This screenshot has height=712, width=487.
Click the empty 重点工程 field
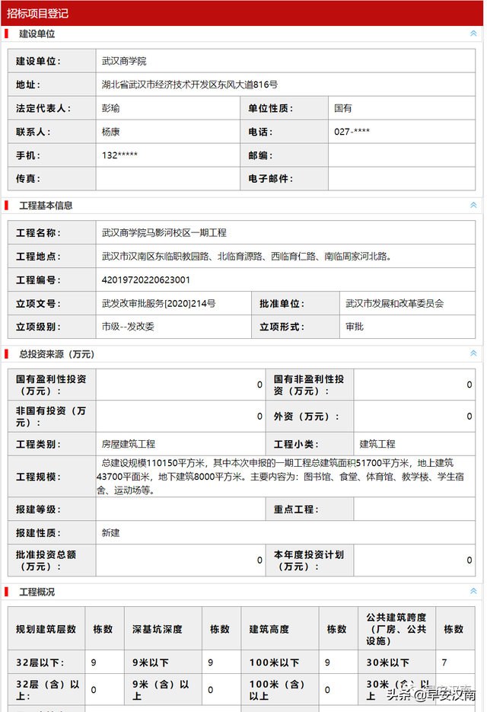click(415, 509)
